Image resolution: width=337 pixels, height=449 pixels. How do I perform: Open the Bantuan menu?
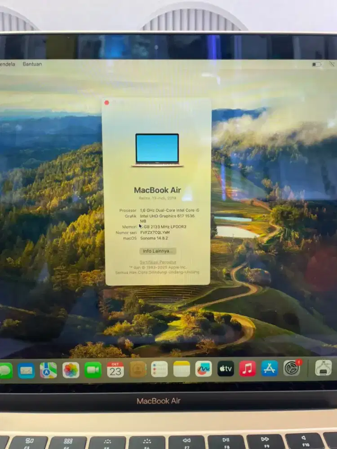pyautogui.click(x=32, y=64)
